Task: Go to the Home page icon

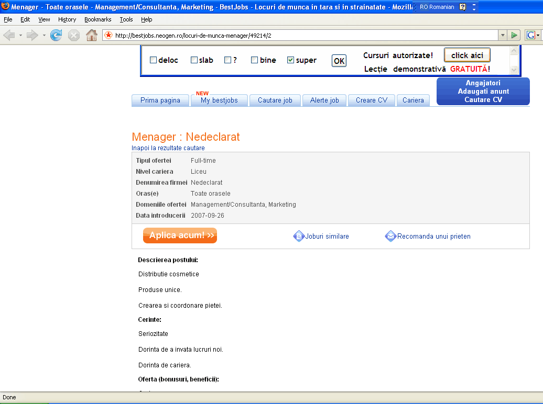Action: tap(92, 35)
